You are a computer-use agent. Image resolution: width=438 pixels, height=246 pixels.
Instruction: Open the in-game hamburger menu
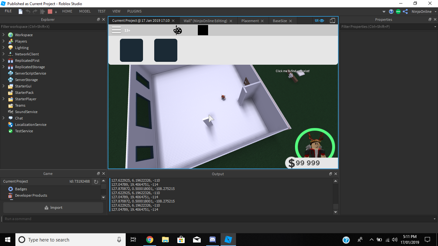point(116,30)
